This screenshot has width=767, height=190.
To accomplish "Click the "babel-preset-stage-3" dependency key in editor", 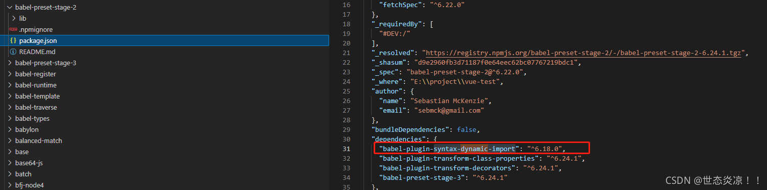I will click(421, 178).
